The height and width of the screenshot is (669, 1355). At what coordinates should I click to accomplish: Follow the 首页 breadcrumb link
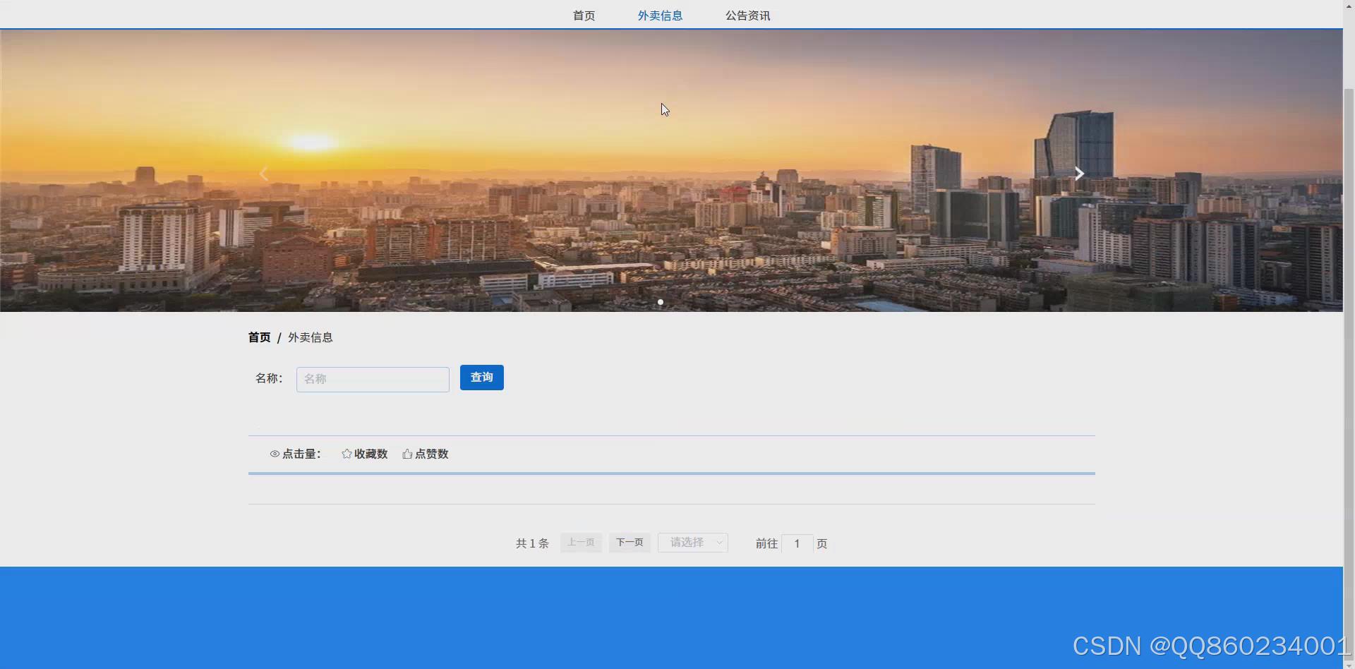[x=259, y=337]
